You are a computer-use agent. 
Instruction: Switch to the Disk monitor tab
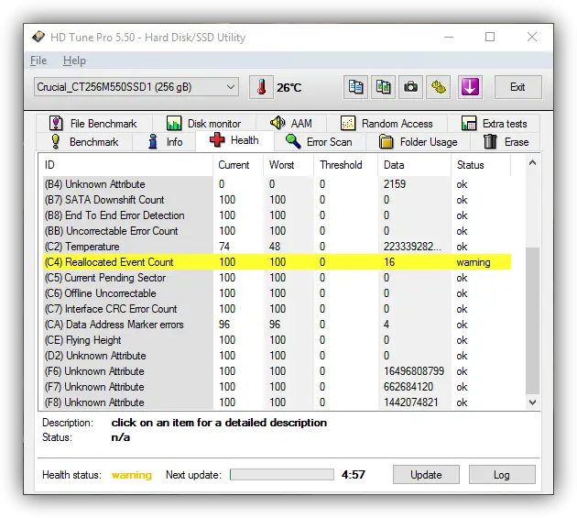(204, 123)
